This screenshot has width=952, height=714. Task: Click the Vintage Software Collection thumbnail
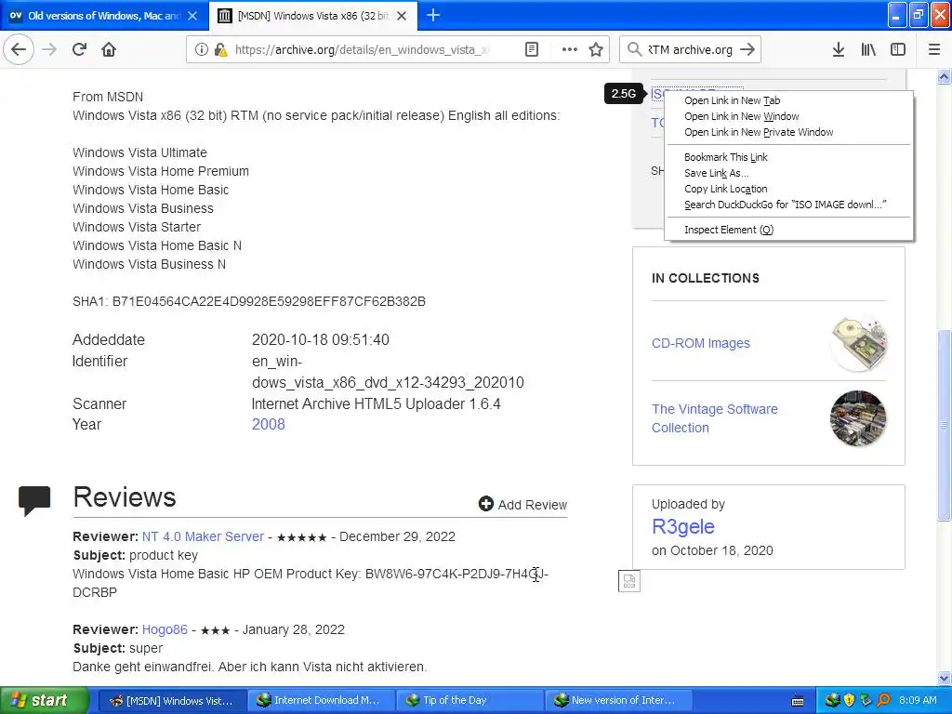858,418
